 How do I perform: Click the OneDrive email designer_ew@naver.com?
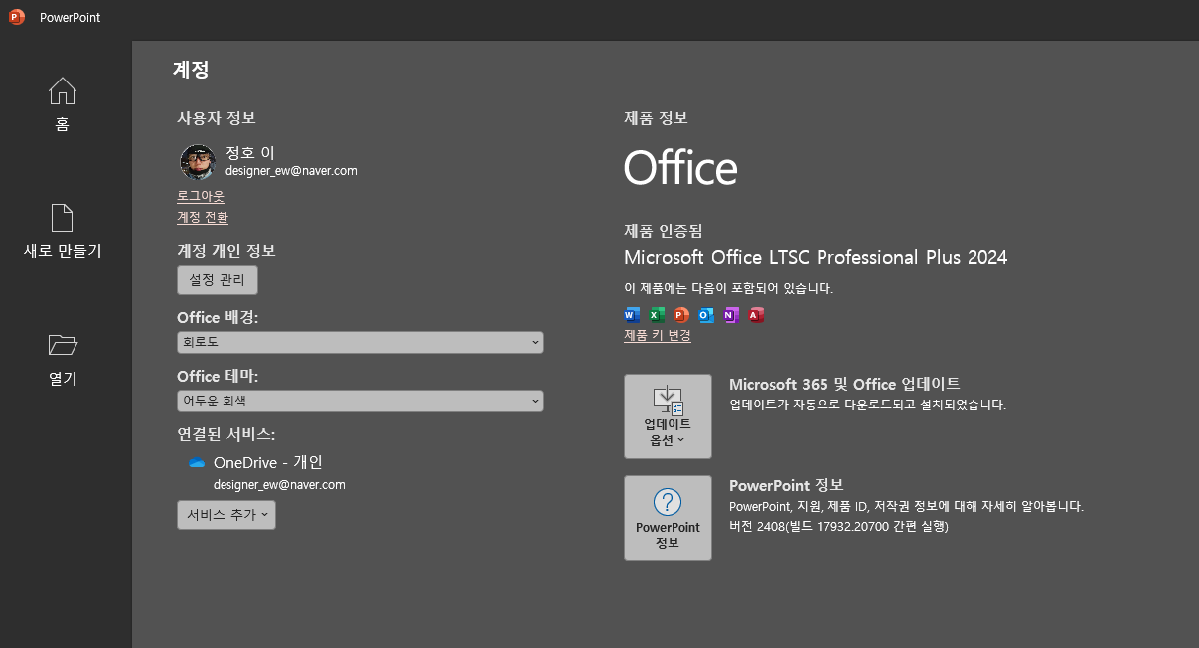coord(279,485)
